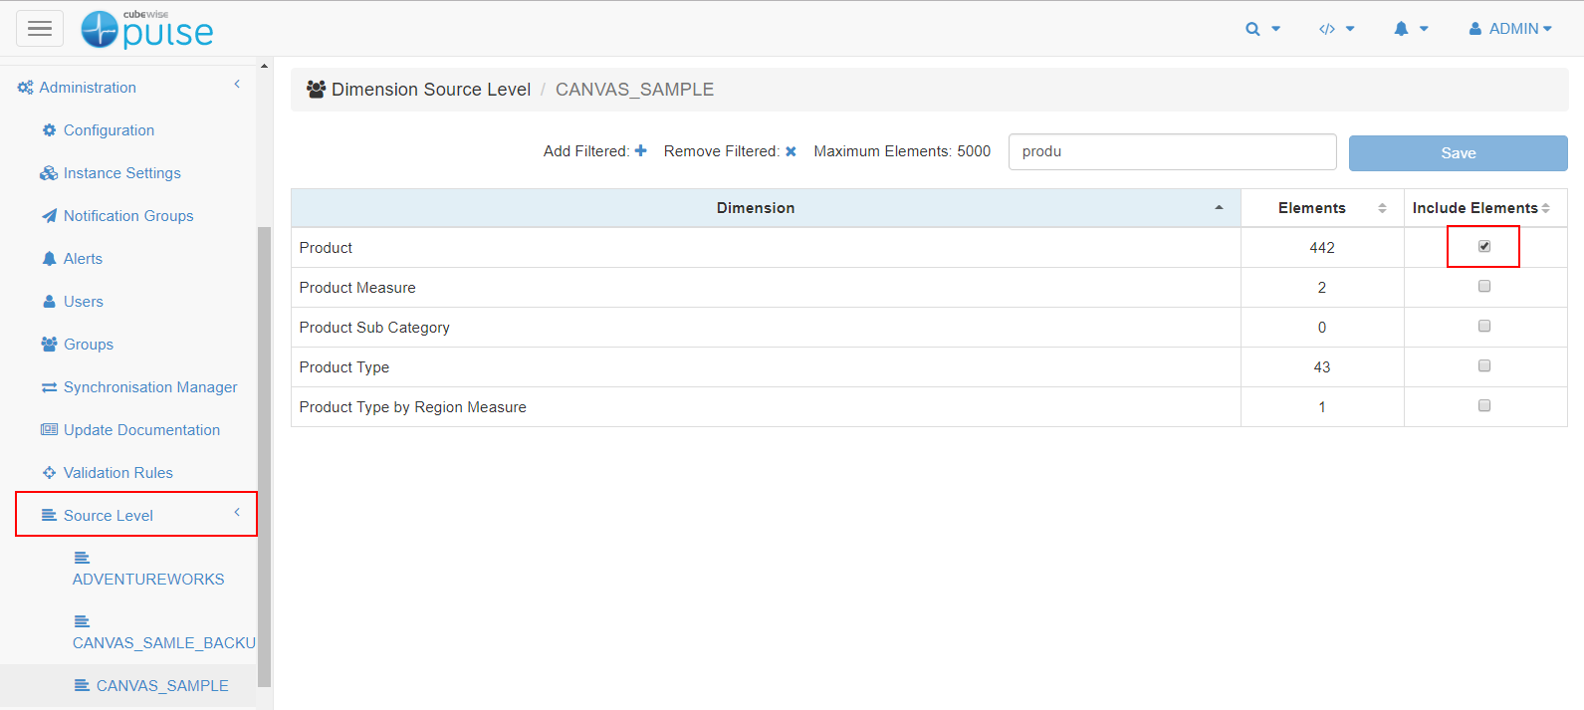Click the Cubewise Pulse logo

tap(147, 30)
